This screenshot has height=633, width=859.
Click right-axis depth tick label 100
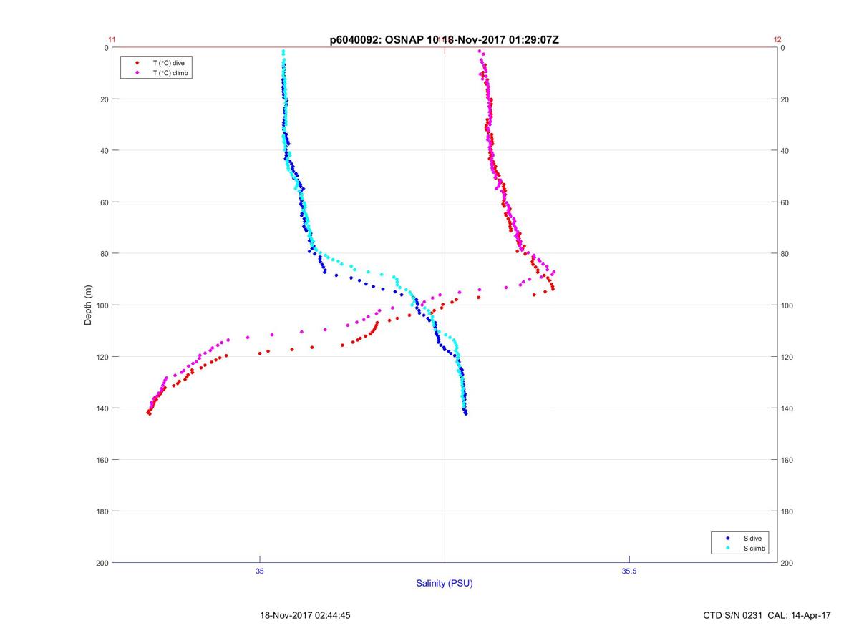coord(787,305)
